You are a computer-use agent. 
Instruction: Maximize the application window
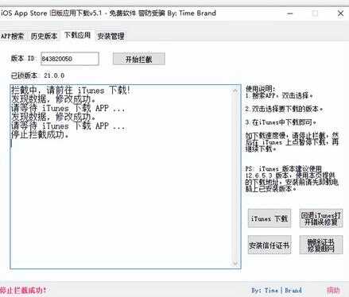pyautogui.click(x=315, y=13)
